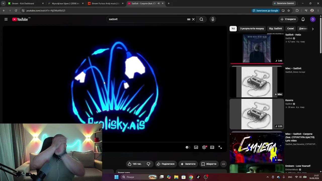Screen dimensions: 322x181
Task: Open the on-screen keyboard in search box
Action: [x=189, y=19]
